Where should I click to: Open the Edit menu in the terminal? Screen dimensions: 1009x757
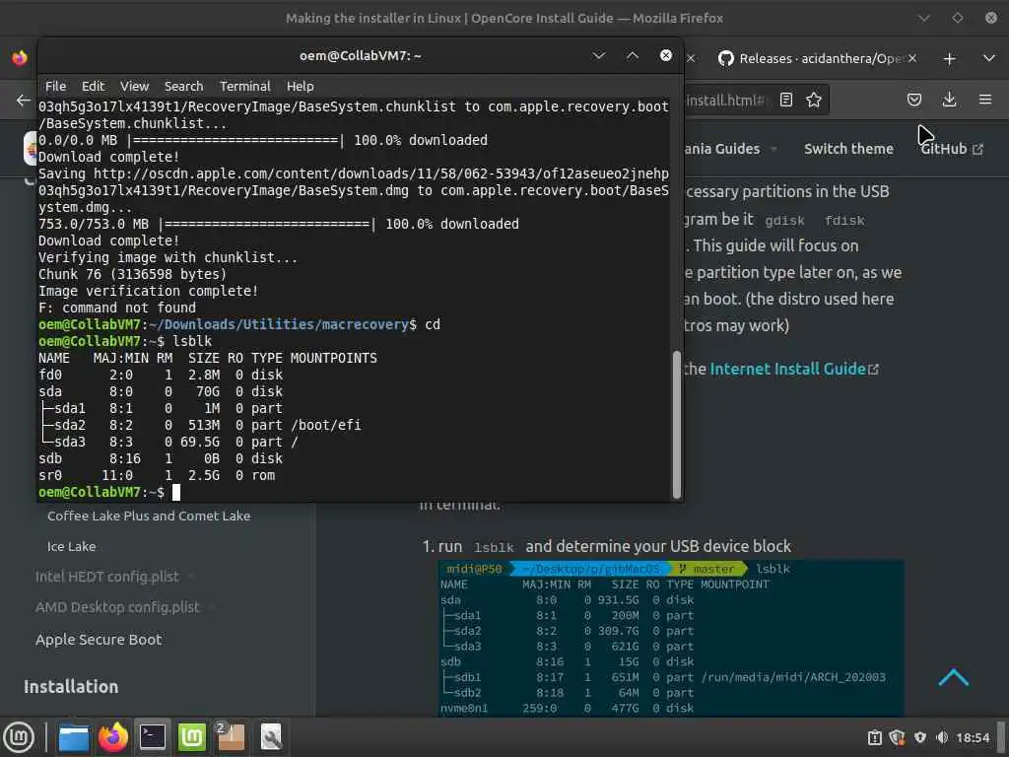pyautogui.click(x=93, y=87)
